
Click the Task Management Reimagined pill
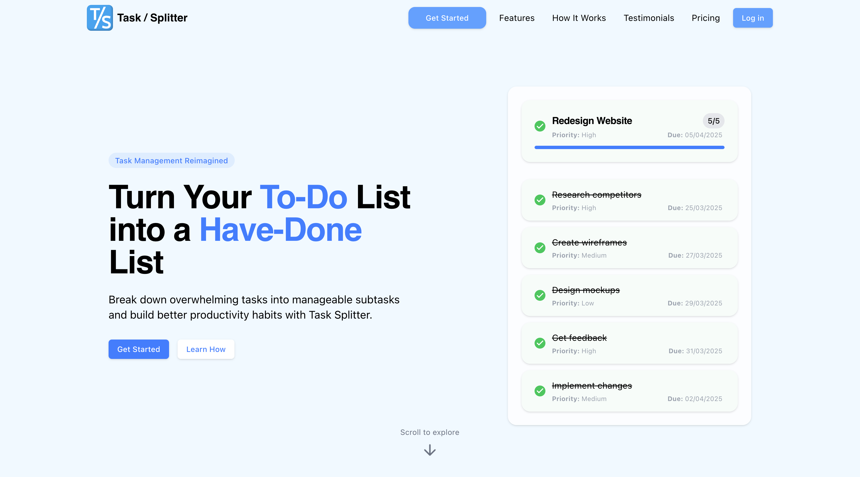click(x=171, y=160)
